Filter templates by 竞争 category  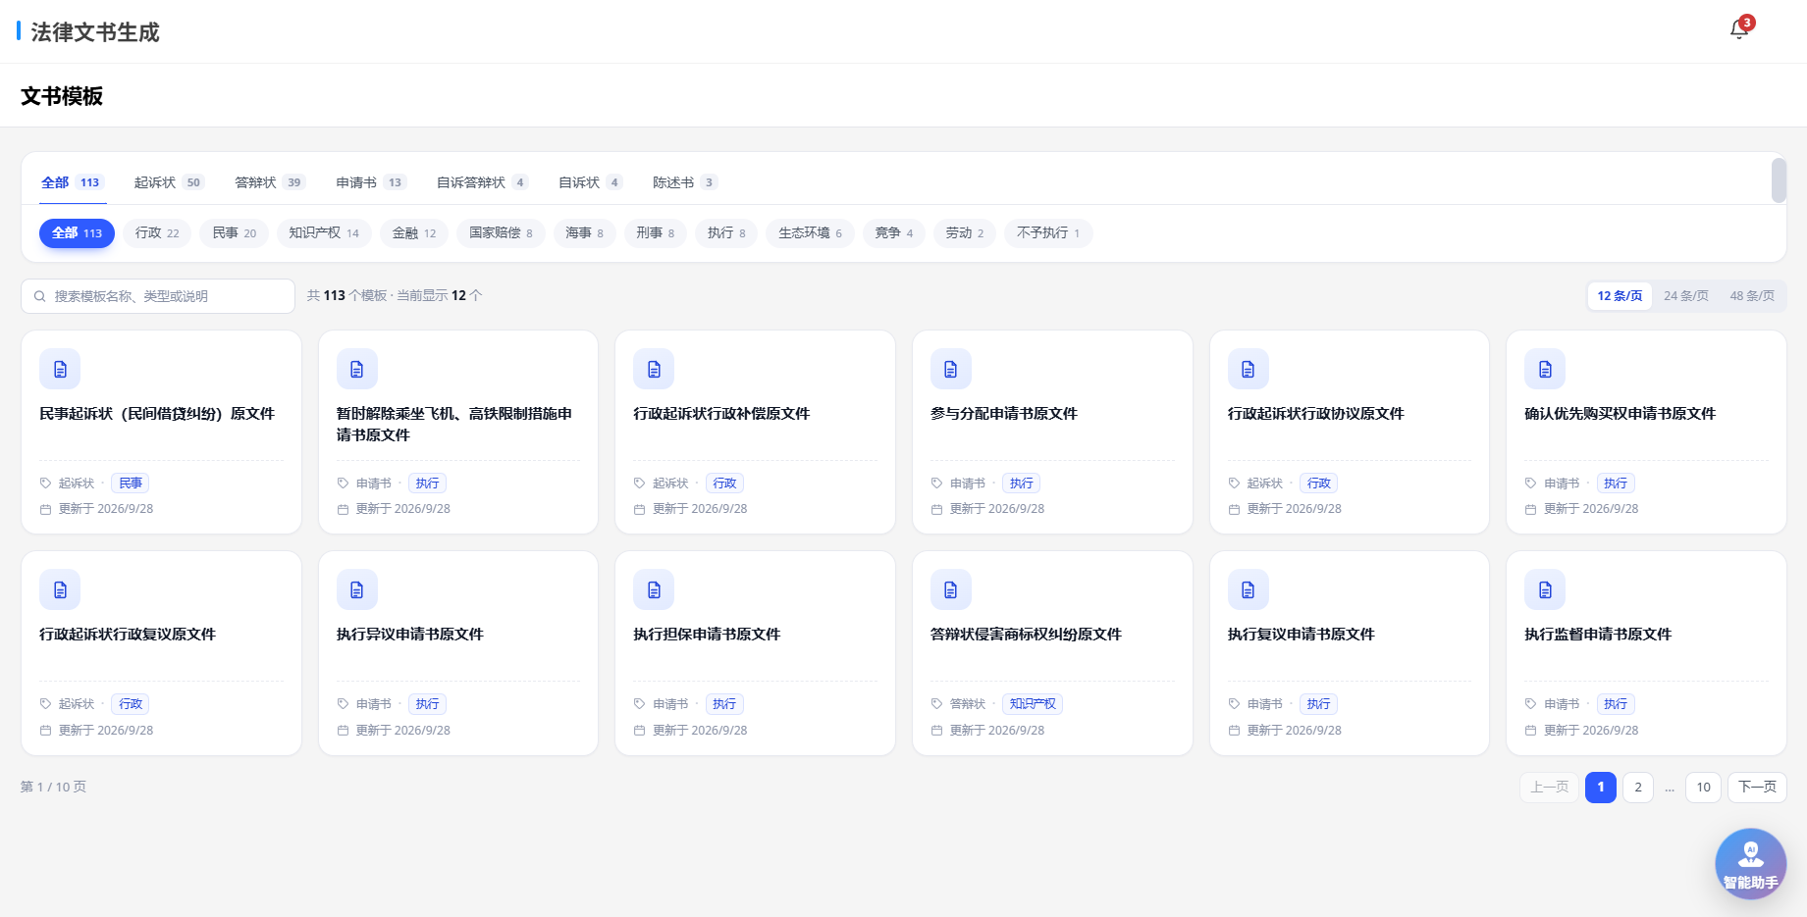894,233
